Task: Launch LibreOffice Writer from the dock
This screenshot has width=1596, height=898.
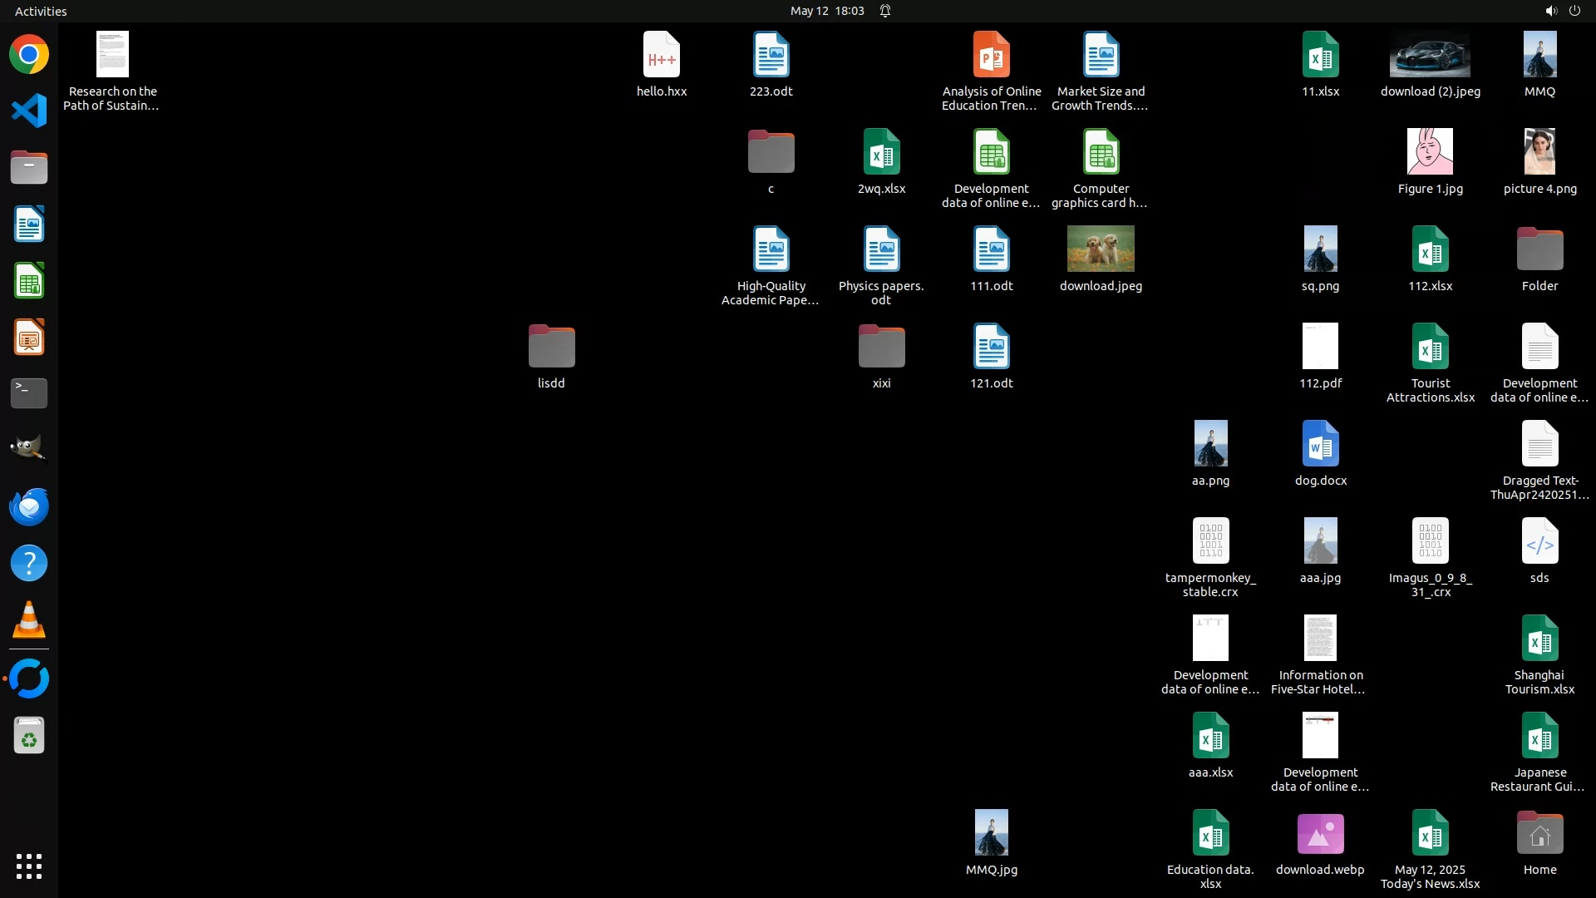Action: [29, 224]
